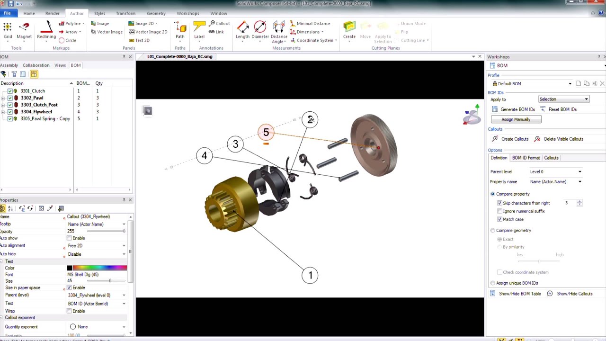Click the Assign Manually button

[516, 119]
